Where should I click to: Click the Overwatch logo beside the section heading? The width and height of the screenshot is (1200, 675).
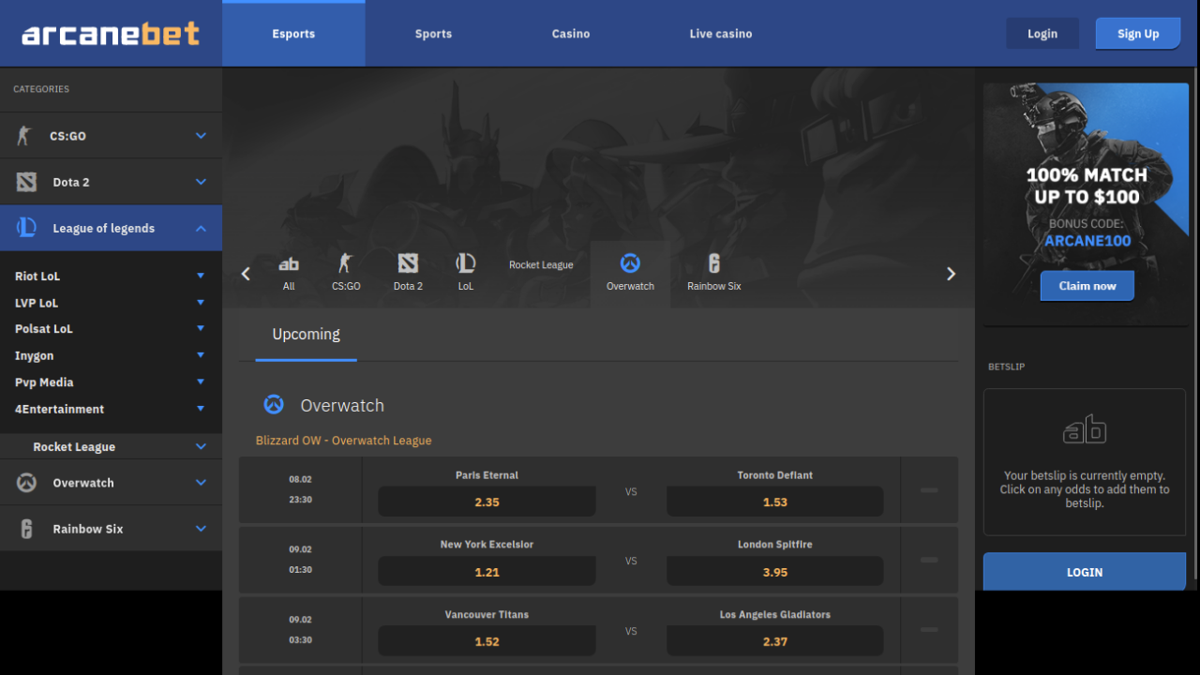pyautogui.click(x=274, y=405)
